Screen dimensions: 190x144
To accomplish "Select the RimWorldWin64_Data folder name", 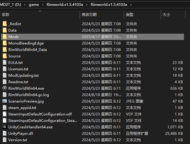I will click(x=28, y=50).
